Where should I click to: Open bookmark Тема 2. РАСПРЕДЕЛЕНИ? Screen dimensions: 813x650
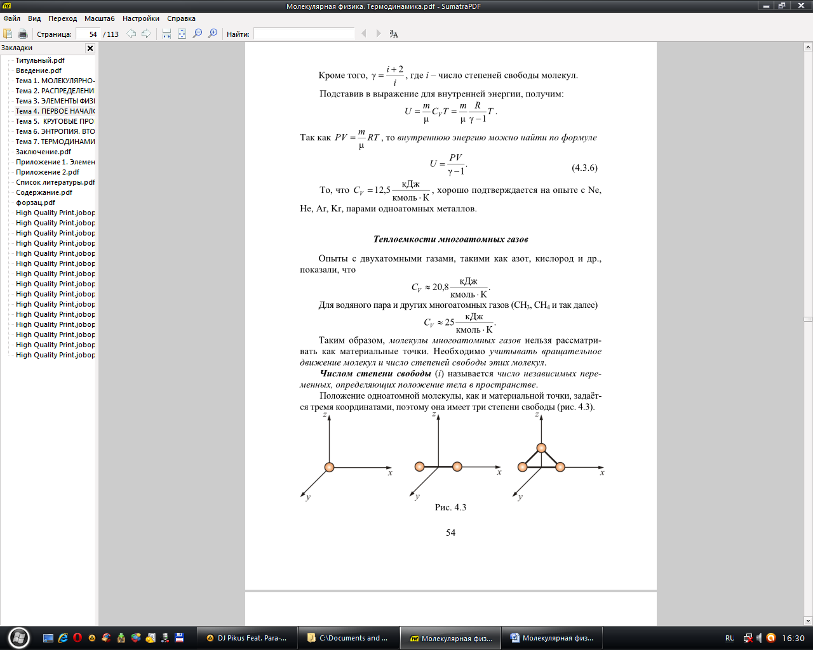[55, 91]
